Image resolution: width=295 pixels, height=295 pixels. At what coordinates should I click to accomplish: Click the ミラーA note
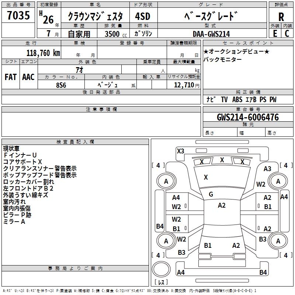[x=14, y=222]
